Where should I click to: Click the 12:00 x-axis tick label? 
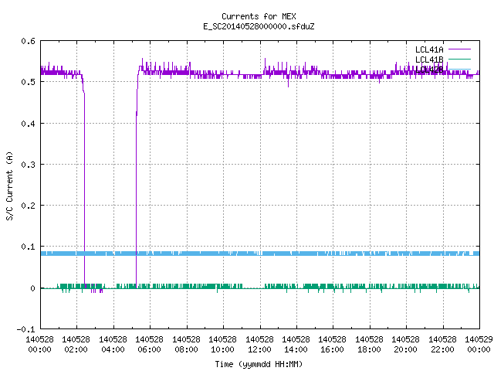[x=259, y=344]
